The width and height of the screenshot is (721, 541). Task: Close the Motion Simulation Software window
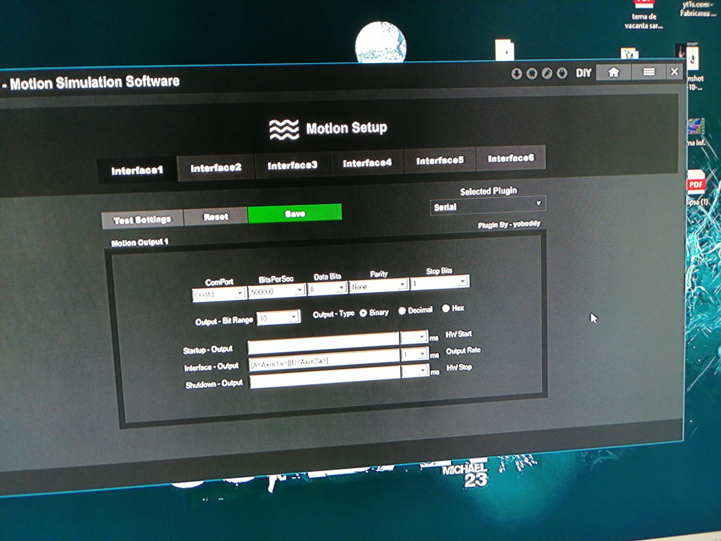[x=675, y=71]
